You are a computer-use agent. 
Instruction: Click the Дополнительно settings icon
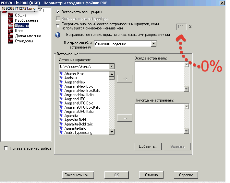(x=11, y=36)
